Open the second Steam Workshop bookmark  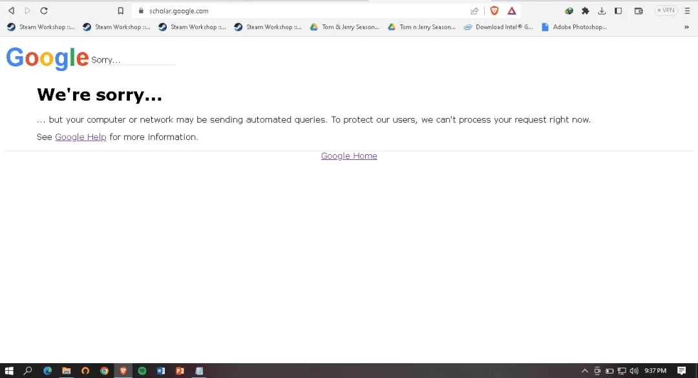116,27
